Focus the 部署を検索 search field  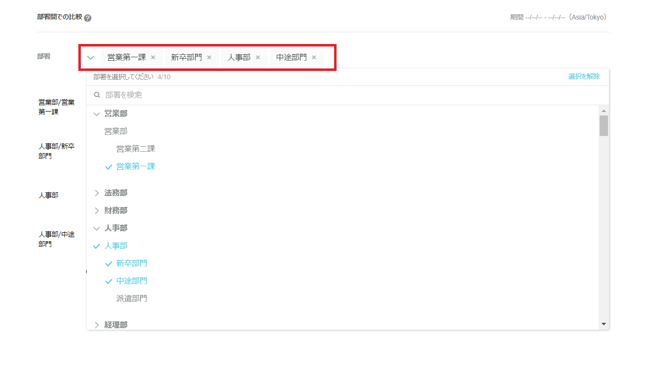point(348,95)
